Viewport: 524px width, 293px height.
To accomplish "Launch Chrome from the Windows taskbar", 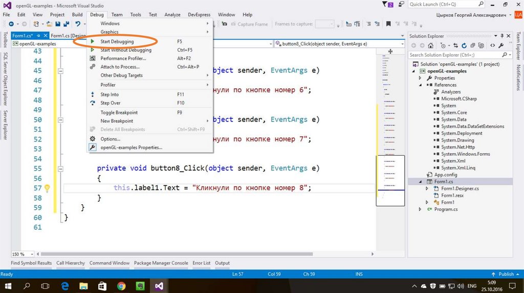I will coord(121,286).
